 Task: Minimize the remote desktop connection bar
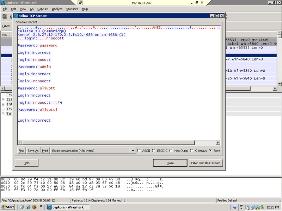point(191,2)
